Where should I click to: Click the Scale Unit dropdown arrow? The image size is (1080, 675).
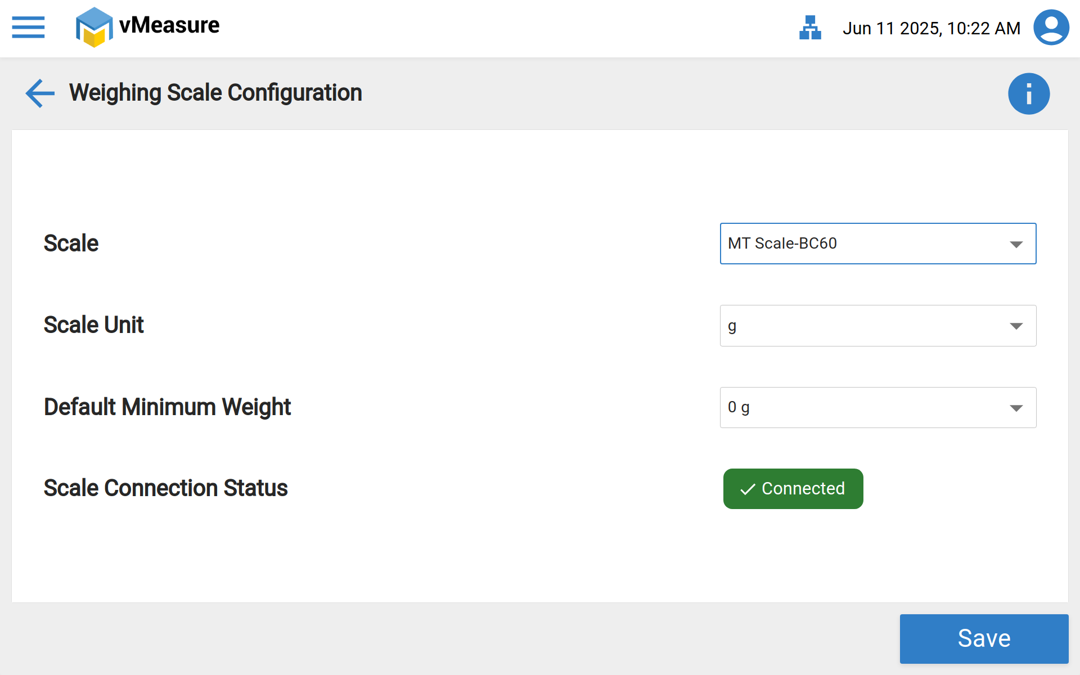tap(1016, 326)
